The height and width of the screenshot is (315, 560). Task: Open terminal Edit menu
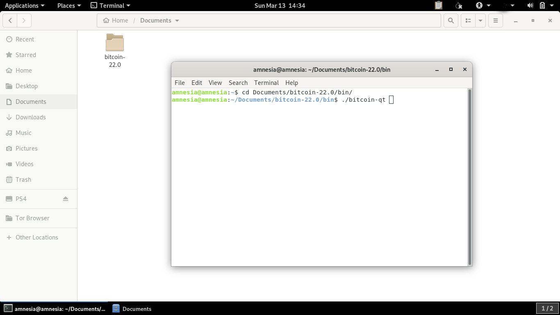click(x=197, y=83)
